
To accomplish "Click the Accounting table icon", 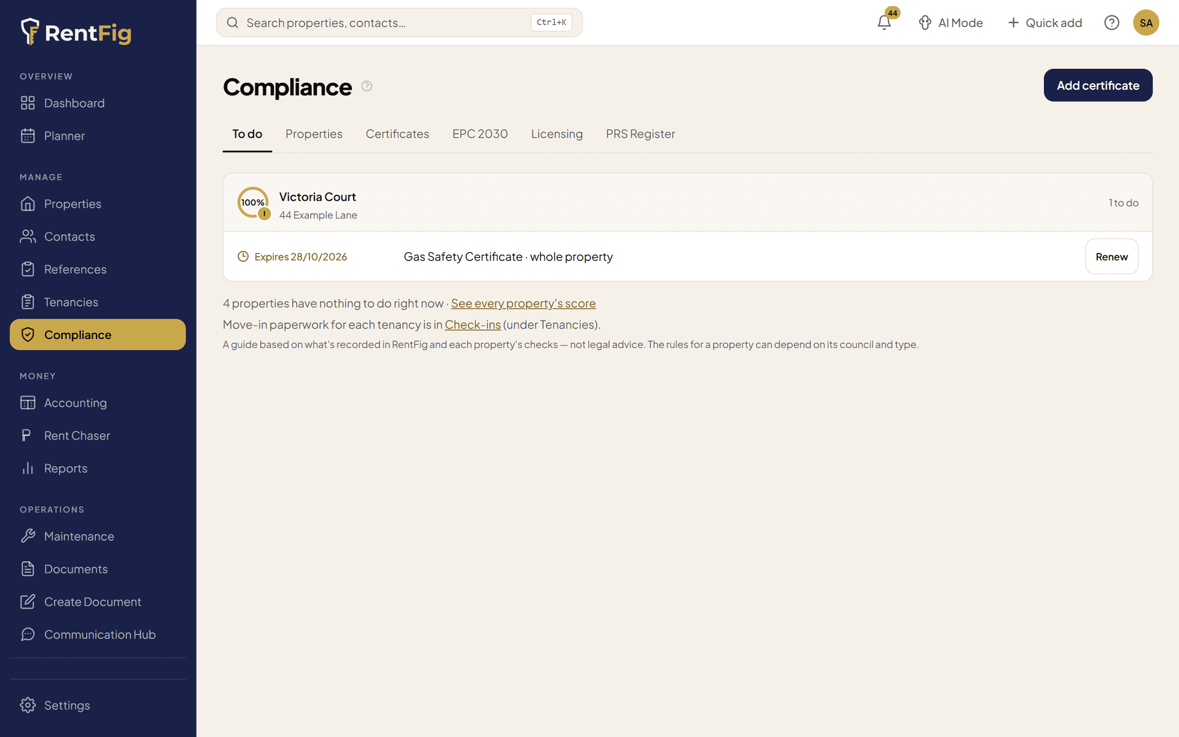I will pyautogui.click(x=28, y=403).
